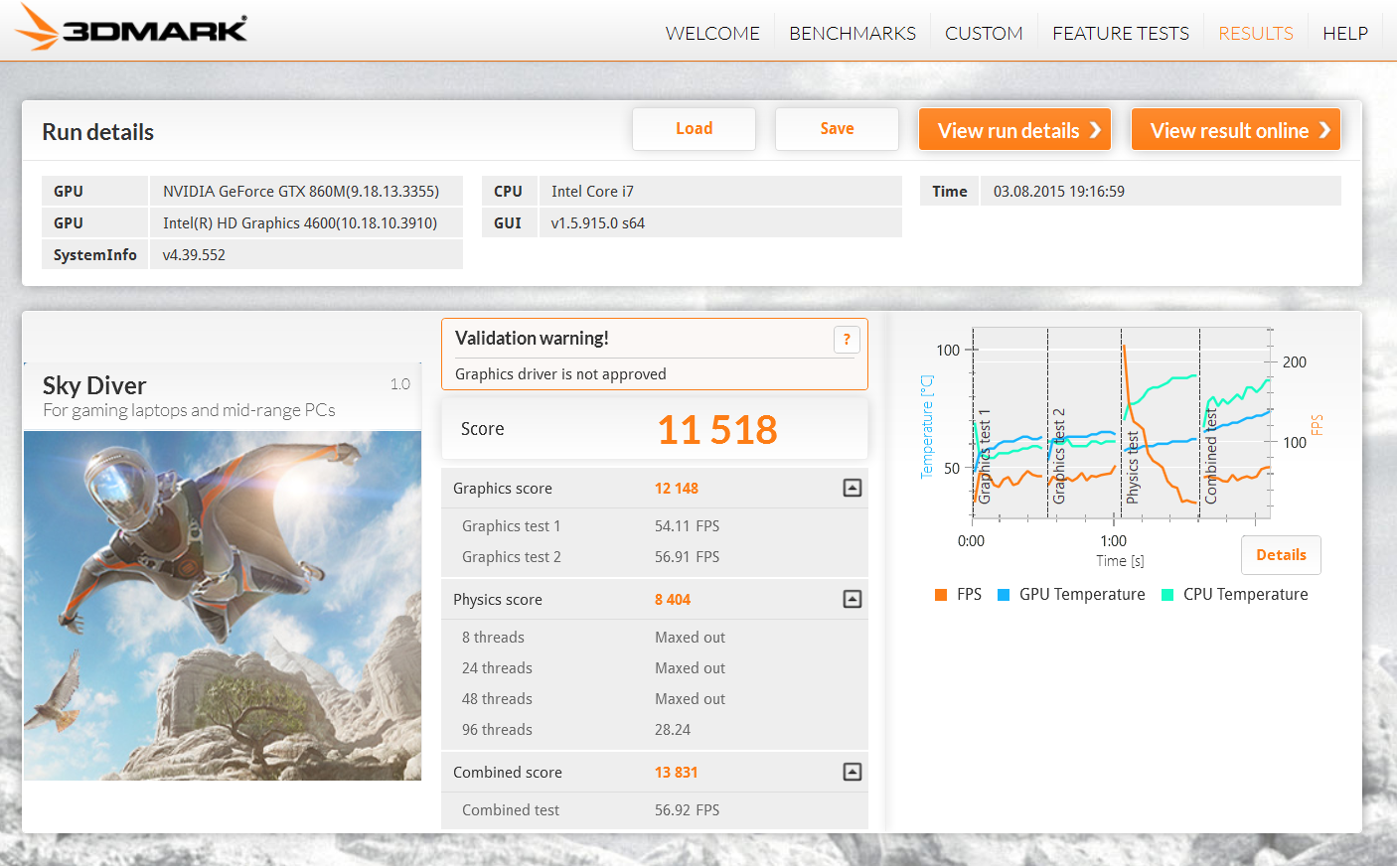
Task: Collapse the Physics score section
Action: tap(853, 599)
